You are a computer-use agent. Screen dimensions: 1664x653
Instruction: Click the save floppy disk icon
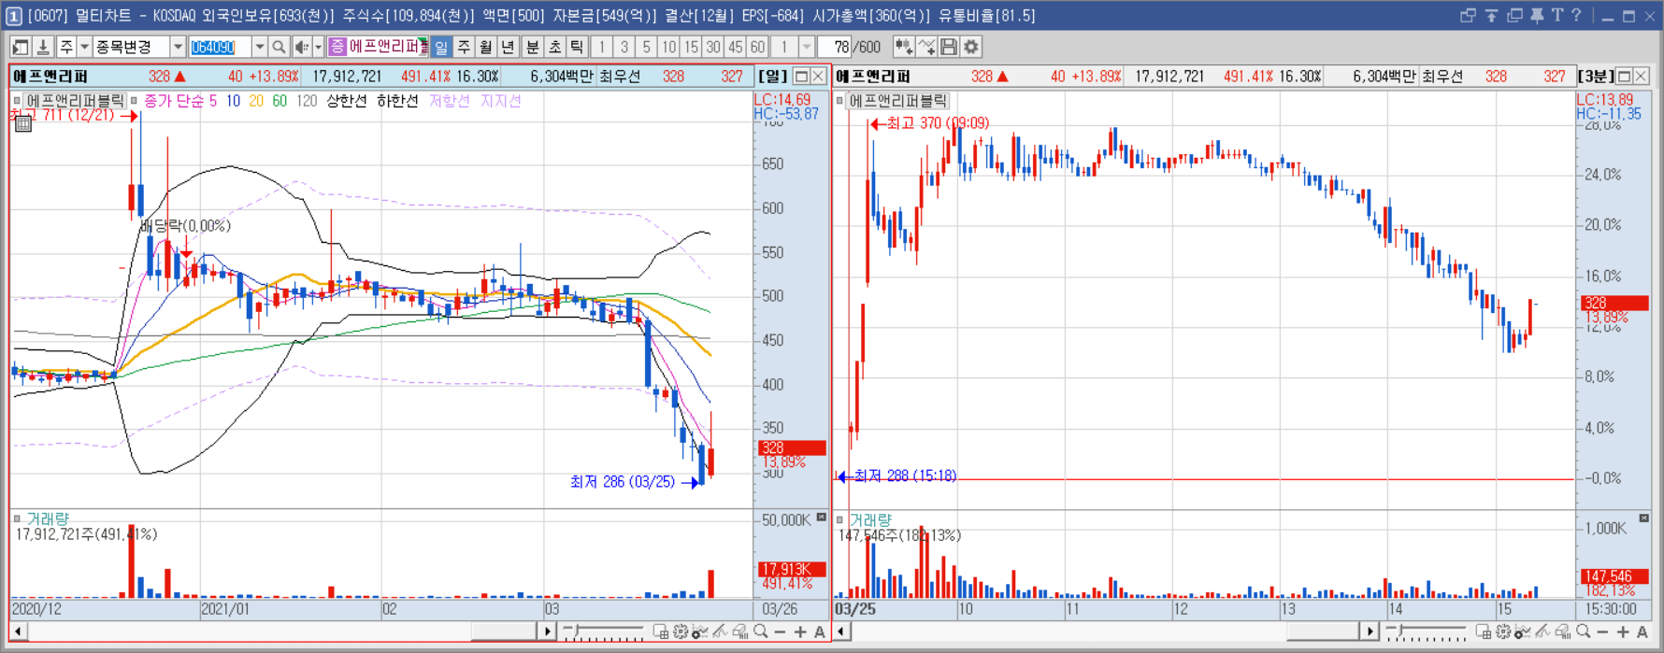pyautogui.click(x=949, y=47)
